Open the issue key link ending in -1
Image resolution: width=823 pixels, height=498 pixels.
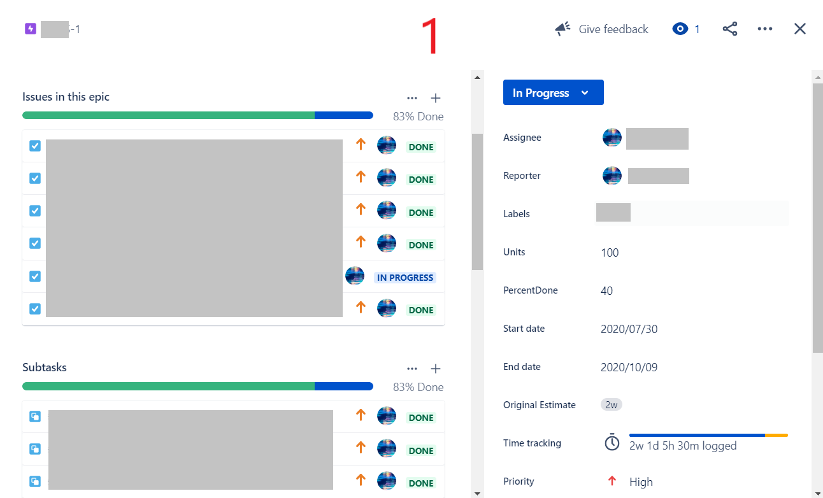[61, 29]
